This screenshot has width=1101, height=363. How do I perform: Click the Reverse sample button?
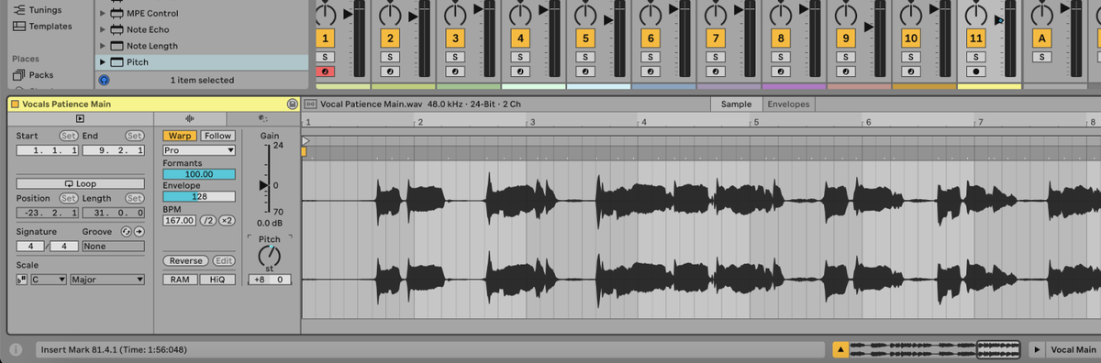(186, 261)
